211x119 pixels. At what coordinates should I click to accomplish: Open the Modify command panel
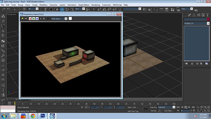[x=190, y=15]
